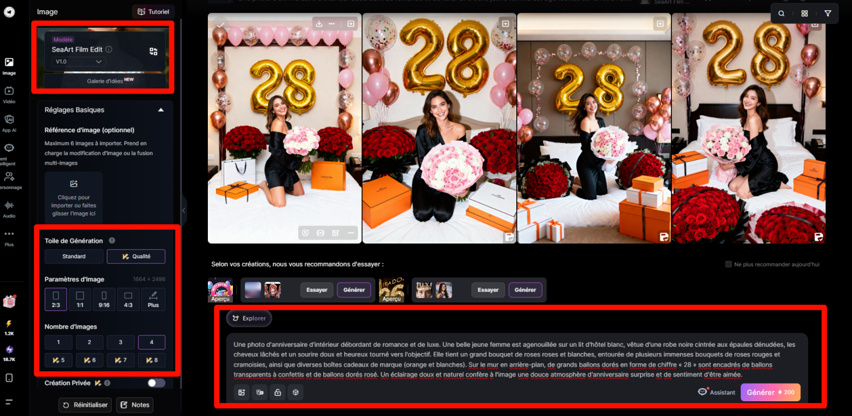Image resolution: width=852 pixels, height=416 pixels.
Task: Open the V1.0 version dropdown
Action: pyautogui.click(x=78, y=61)
